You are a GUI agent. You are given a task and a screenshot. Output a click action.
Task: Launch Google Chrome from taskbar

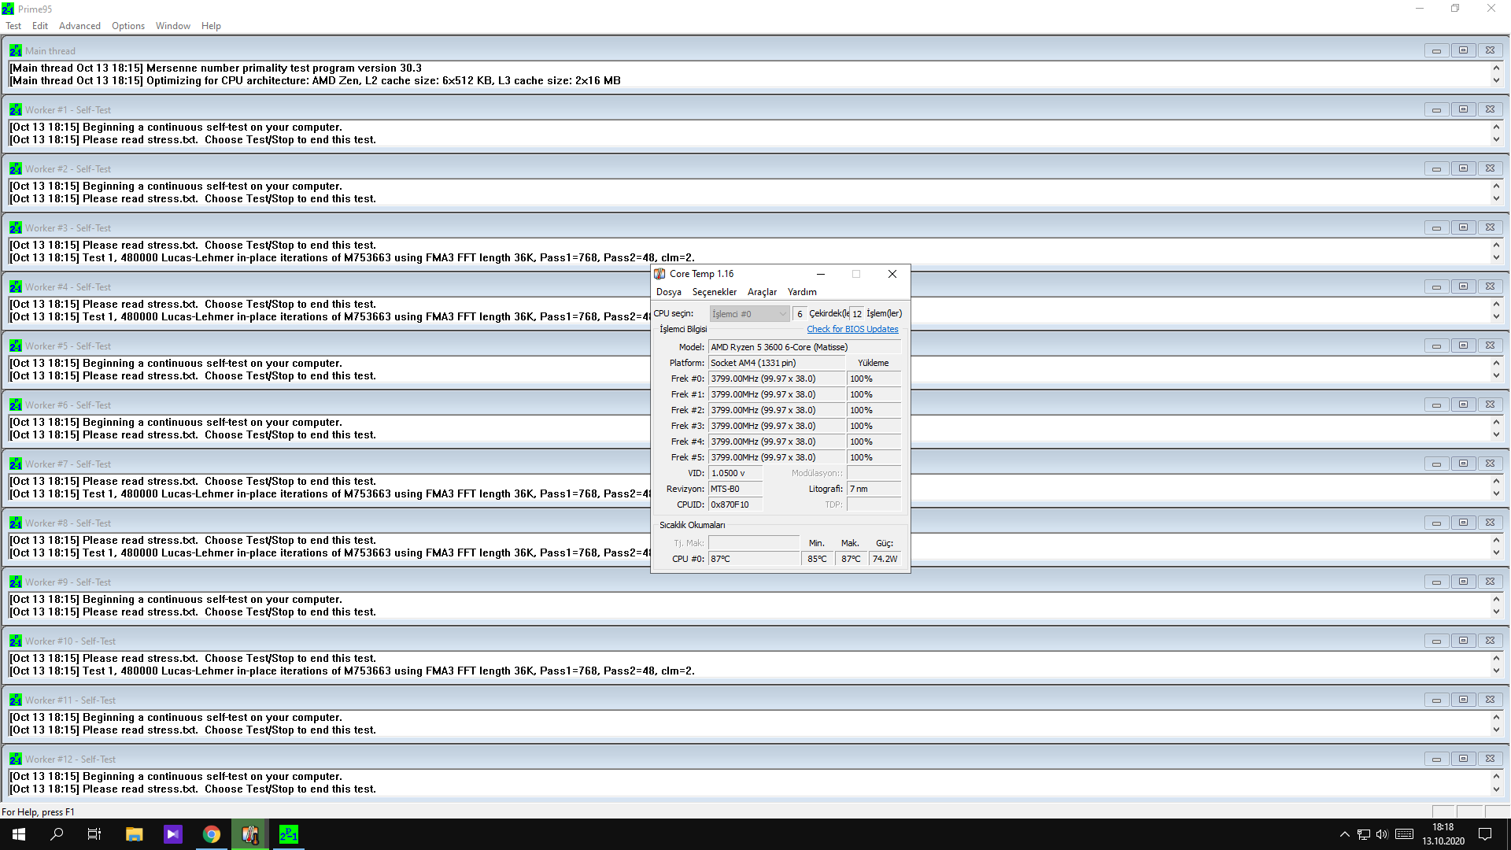(212, 834)
